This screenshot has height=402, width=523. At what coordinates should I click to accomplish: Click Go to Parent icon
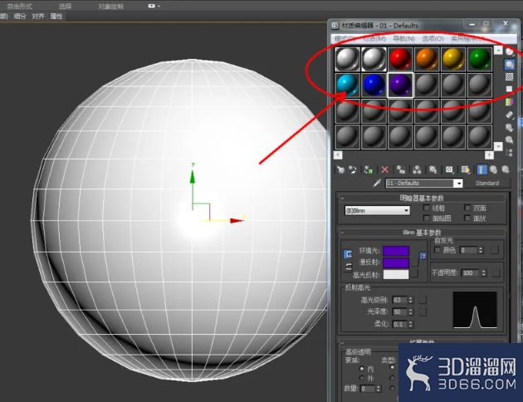tap(493, 169)
